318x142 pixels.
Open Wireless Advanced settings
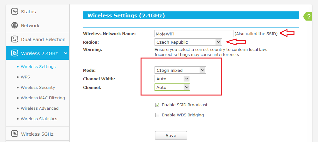(39, 108)
